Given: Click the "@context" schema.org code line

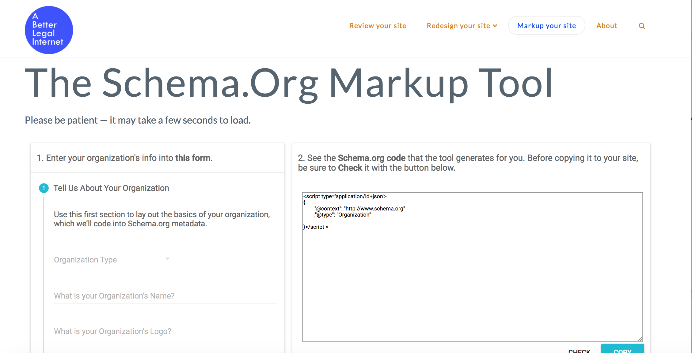Looking at the screenshot, I should click(x=359, y=209).
